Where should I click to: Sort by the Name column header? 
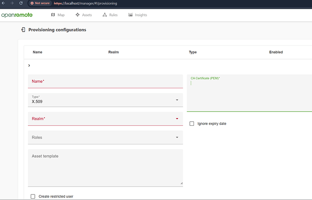pyautogui.click(x=38, y=52)
